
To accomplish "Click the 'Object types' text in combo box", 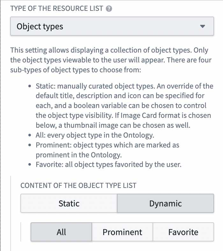I will [40, 26].
